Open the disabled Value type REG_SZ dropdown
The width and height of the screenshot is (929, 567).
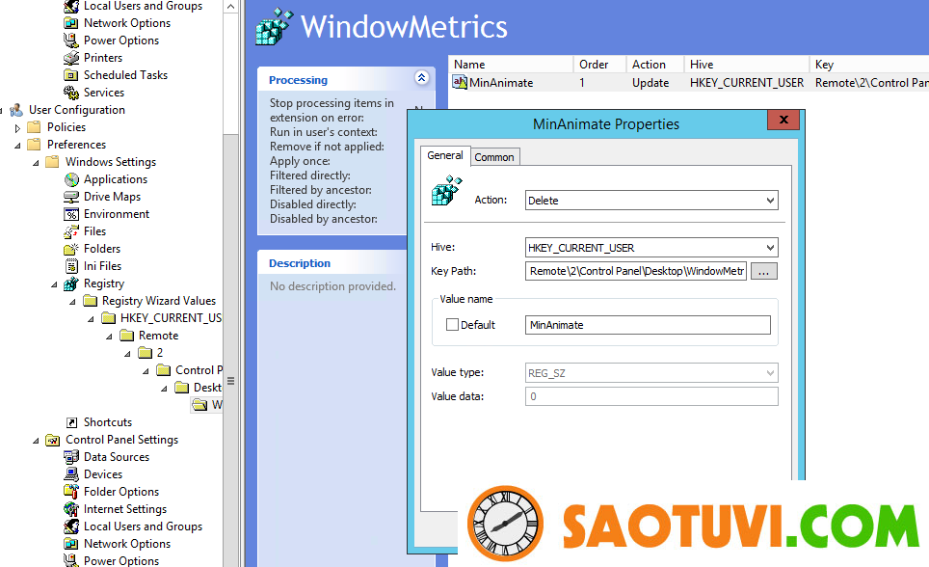pyautogui.click(x=651, y=373)
